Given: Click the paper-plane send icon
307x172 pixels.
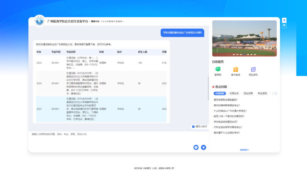Looking at the screenshot, I should click(203, 147).
